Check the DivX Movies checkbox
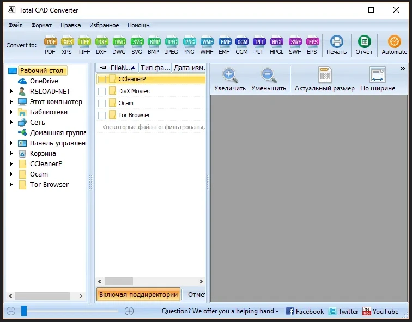412x322 pixels. pyautogui.click(x=102, y=91)
